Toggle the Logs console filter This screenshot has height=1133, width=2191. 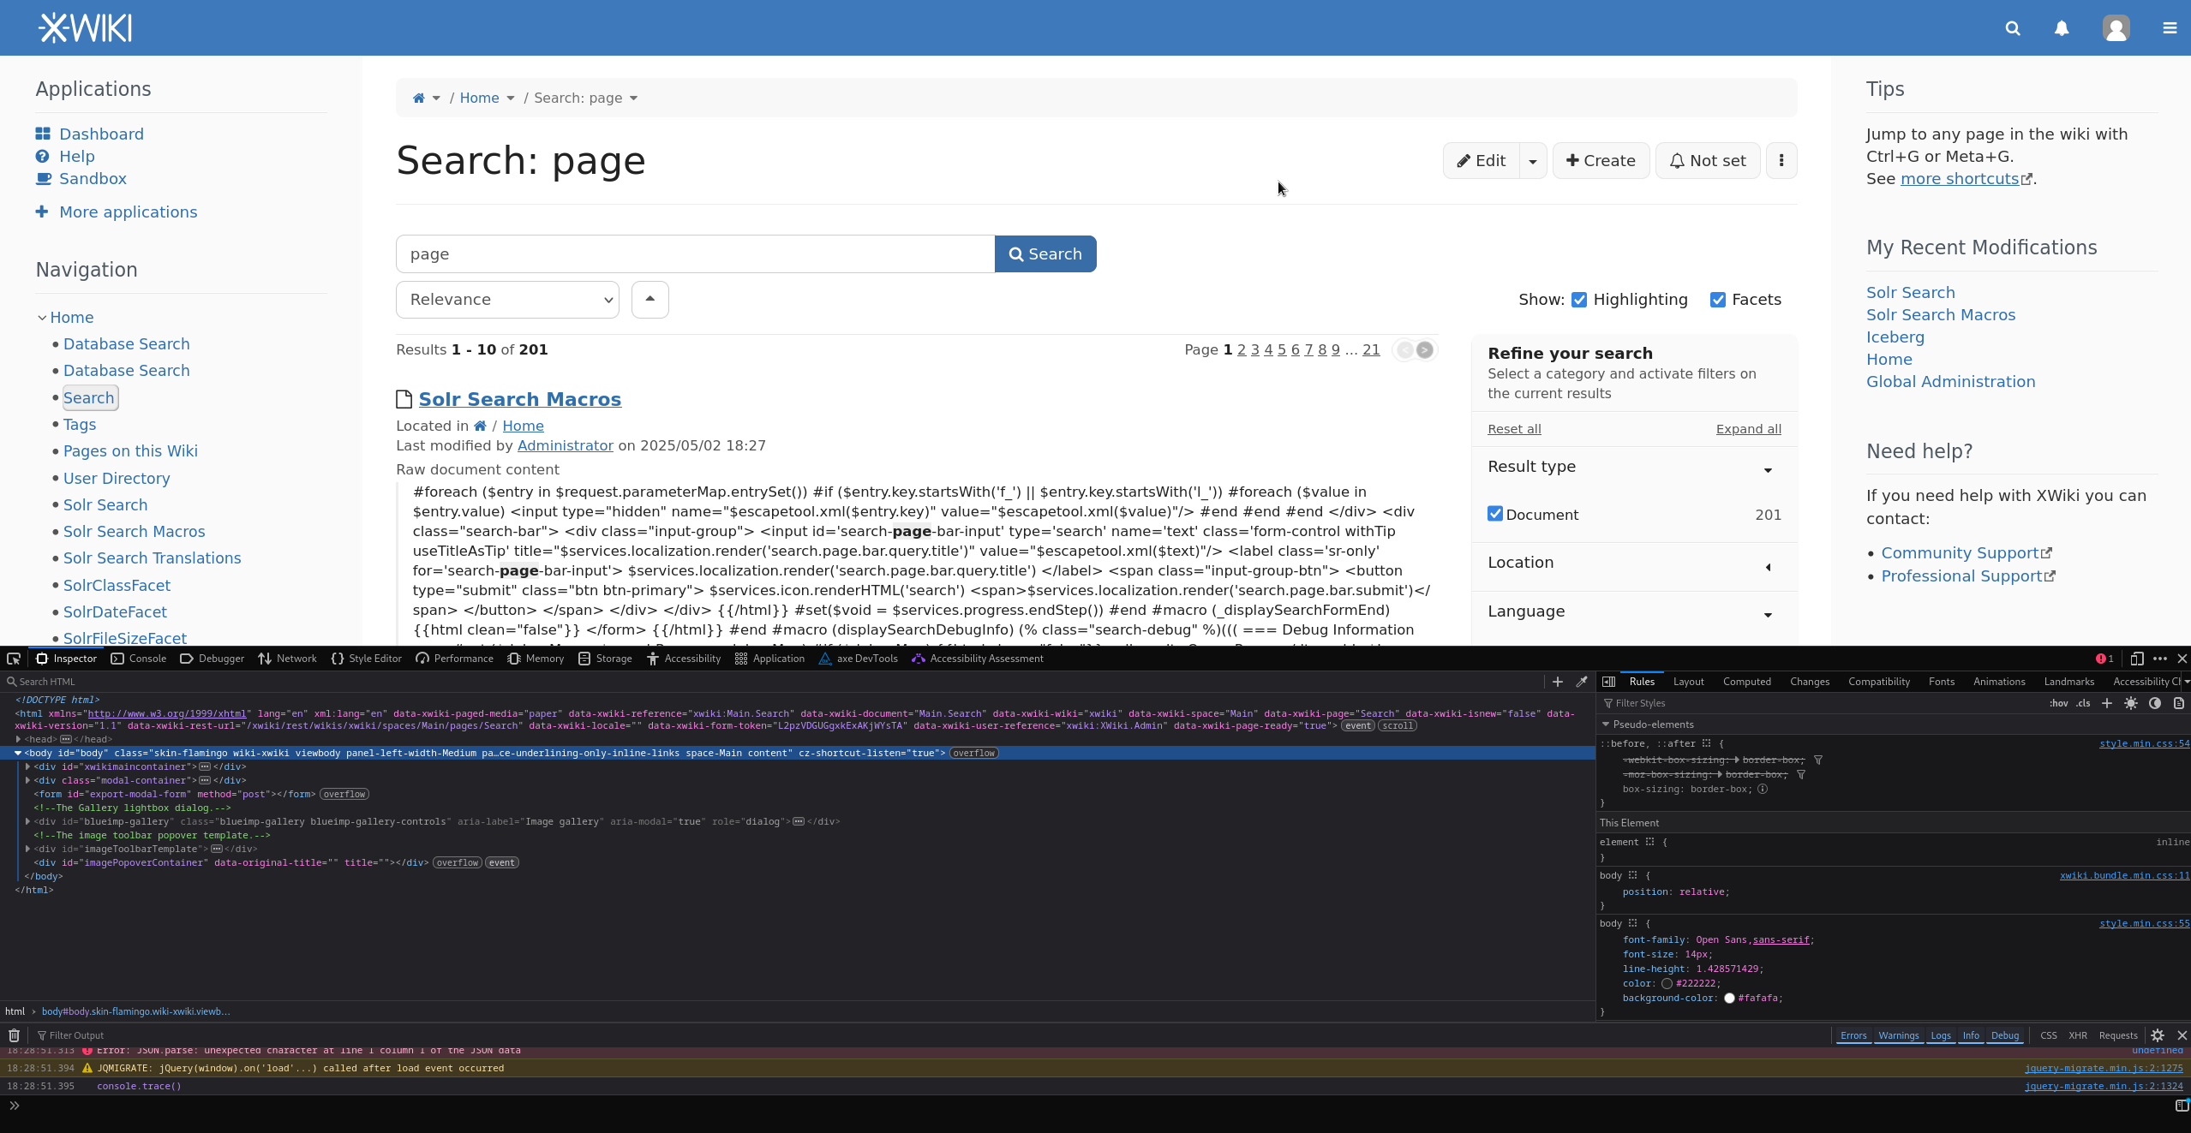click(x=1941, y=1035)
